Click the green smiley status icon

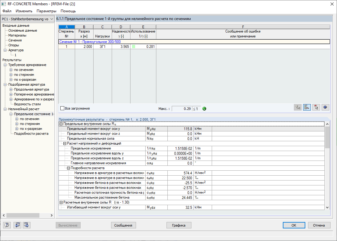click(x=204, y=109)
